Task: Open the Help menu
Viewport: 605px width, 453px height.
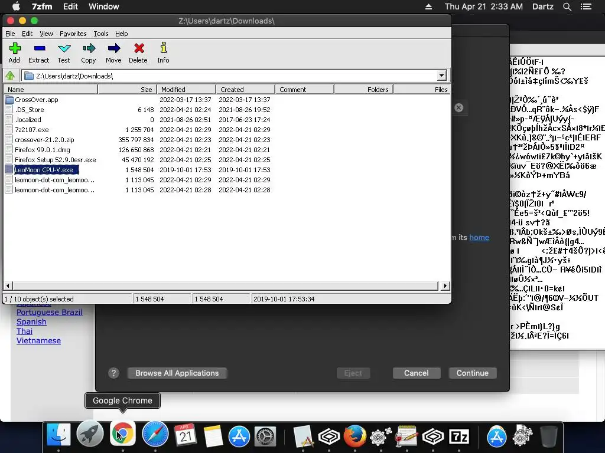Action: point(121,34)
